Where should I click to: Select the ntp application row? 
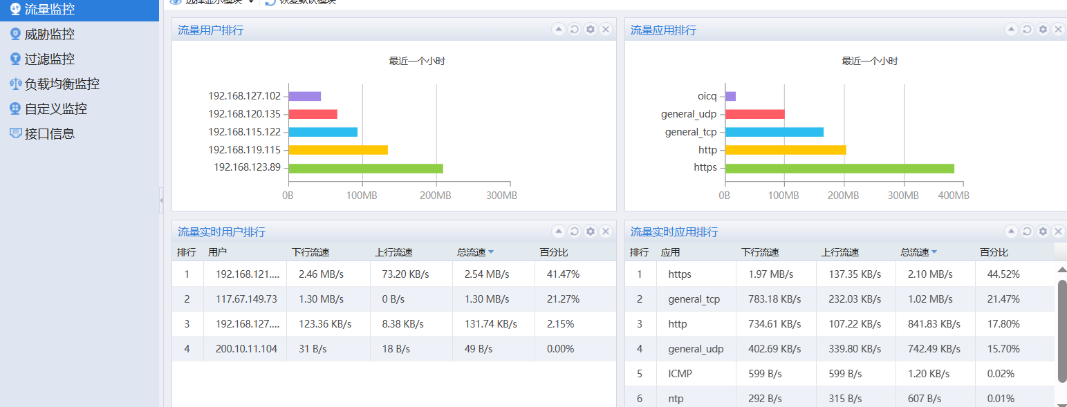[839, 398]
